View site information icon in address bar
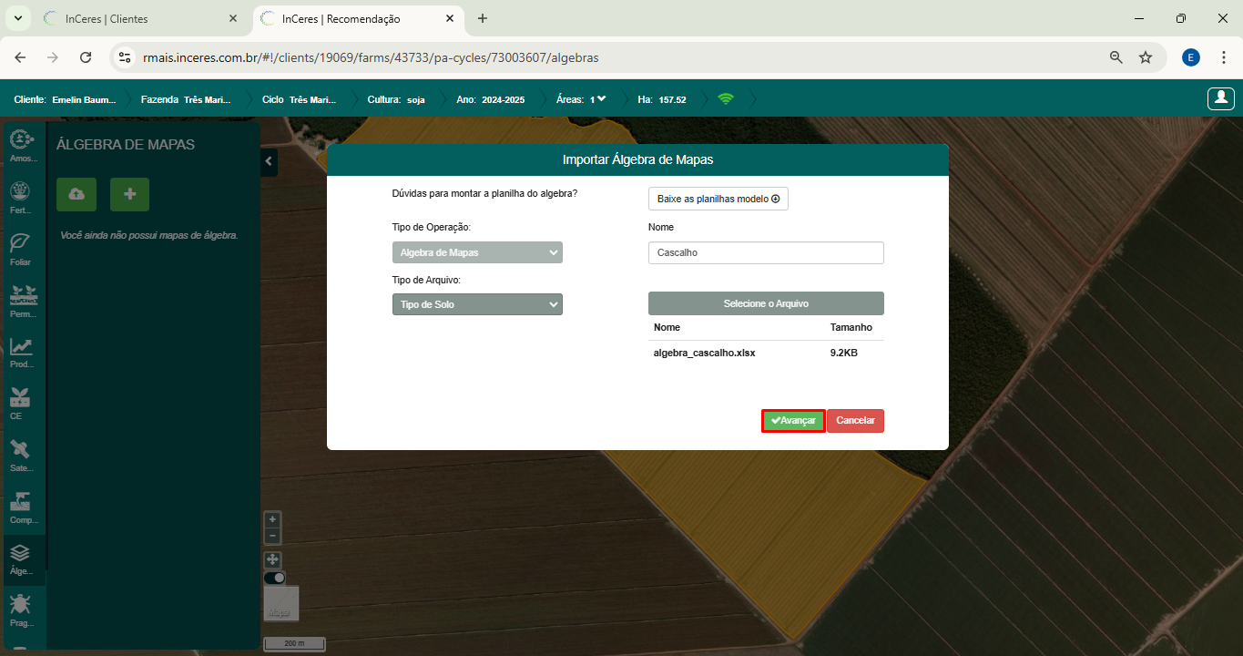Viewport: 1243px width, 656px height. [x=126, y=57]
